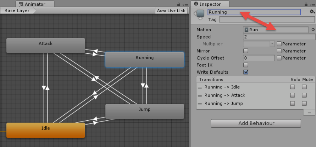Toggle the Foot IK checkbox
The width and height of the screenshot is (316, 147).
click(246, 65)
